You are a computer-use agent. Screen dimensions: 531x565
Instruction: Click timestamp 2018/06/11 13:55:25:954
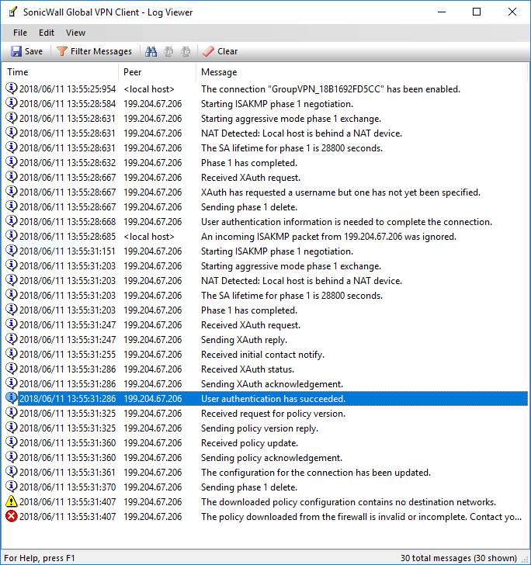68,89
